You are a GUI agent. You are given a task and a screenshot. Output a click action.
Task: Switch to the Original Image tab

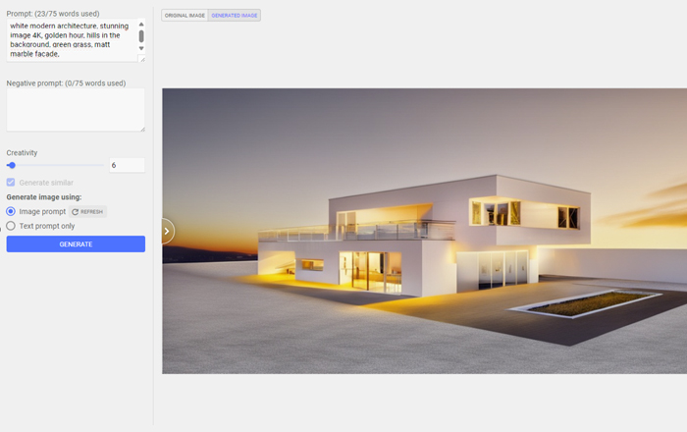(x=185, y=16)
